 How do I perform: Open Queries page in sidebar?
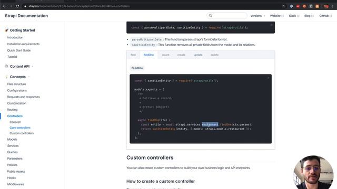click(13, 152)
